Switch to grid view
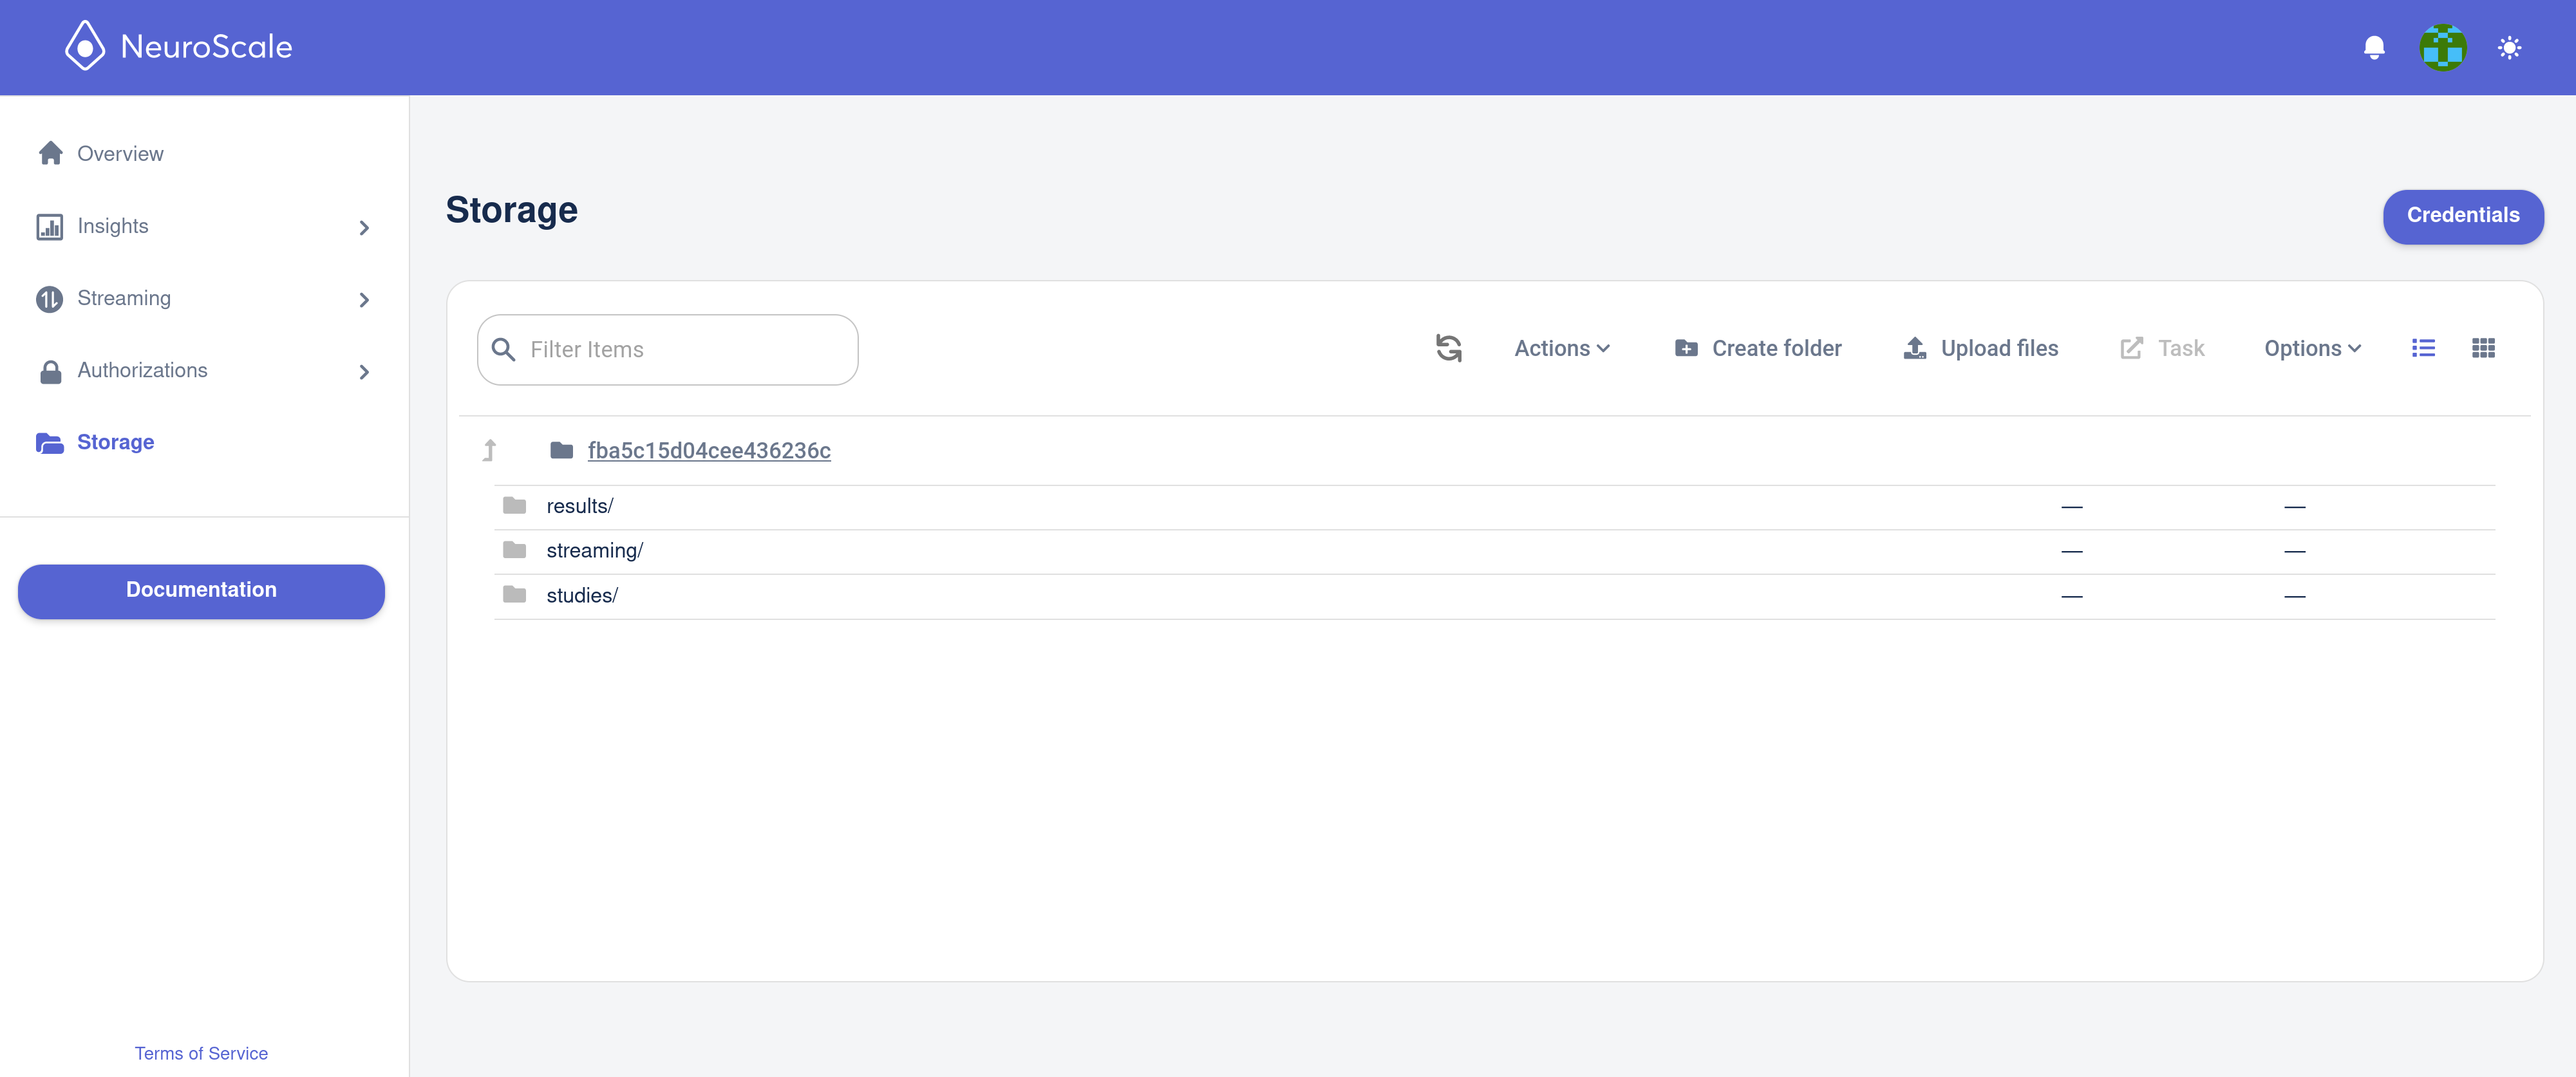This screenshot has width=2576, height=1077. 2483,348
